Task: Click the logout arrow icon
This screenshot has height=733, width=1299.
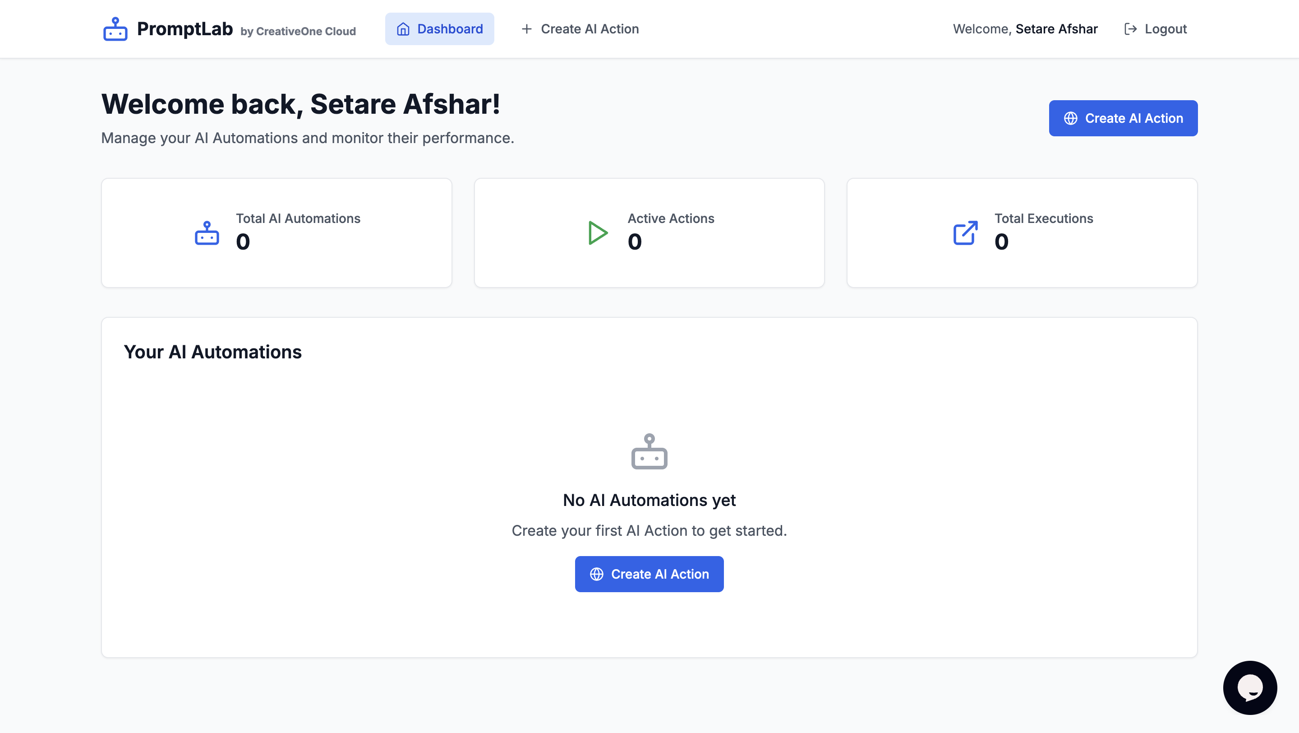Action: pyautogui.click(x=1131, y=29)
